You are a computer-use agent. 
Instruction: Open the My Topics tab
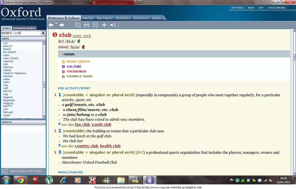point(104,18)
